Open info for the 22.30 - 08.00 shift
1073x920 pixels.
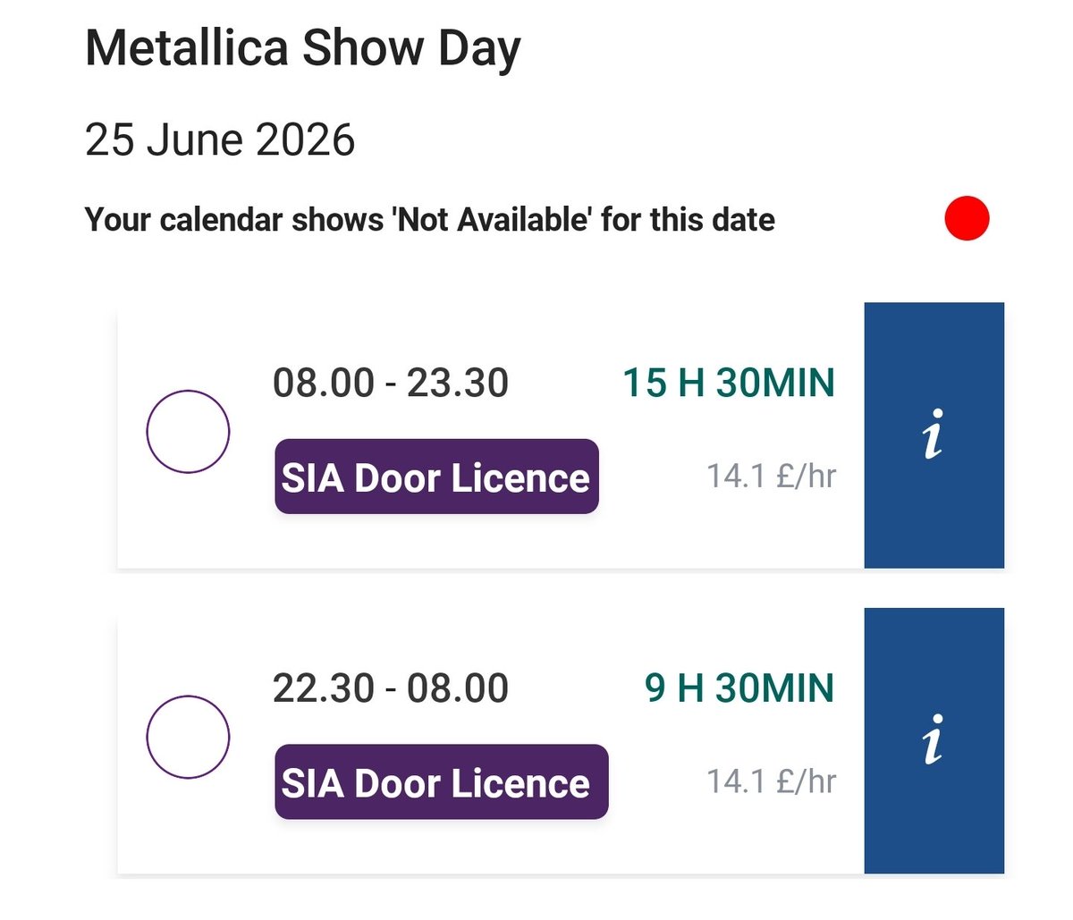[934, 740]
